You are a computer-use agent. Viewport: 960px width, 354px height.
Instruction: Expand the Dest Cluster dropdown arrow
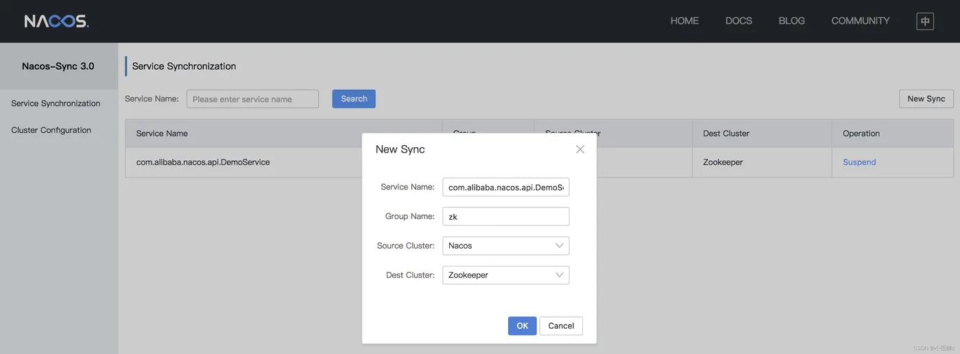[560, 275]
